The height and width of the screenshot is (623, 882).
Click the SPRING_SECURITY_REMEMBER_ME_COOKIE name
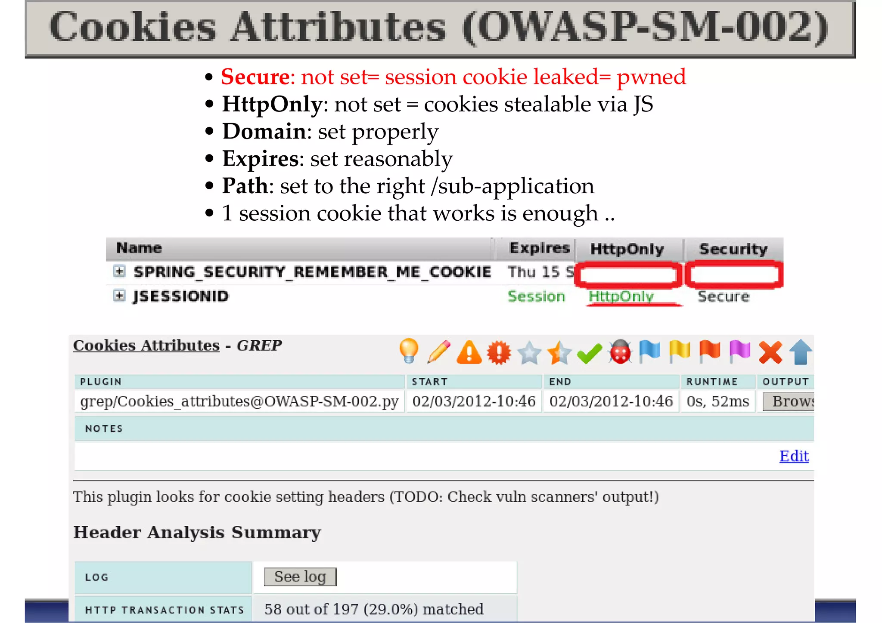[x=312, y=272]
